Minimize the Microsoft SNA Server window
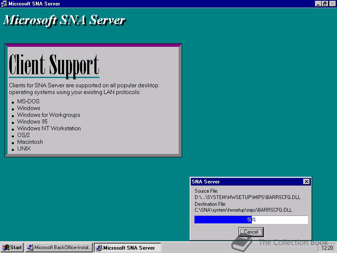This screenshot has height=253, width=337. (318, 3)
